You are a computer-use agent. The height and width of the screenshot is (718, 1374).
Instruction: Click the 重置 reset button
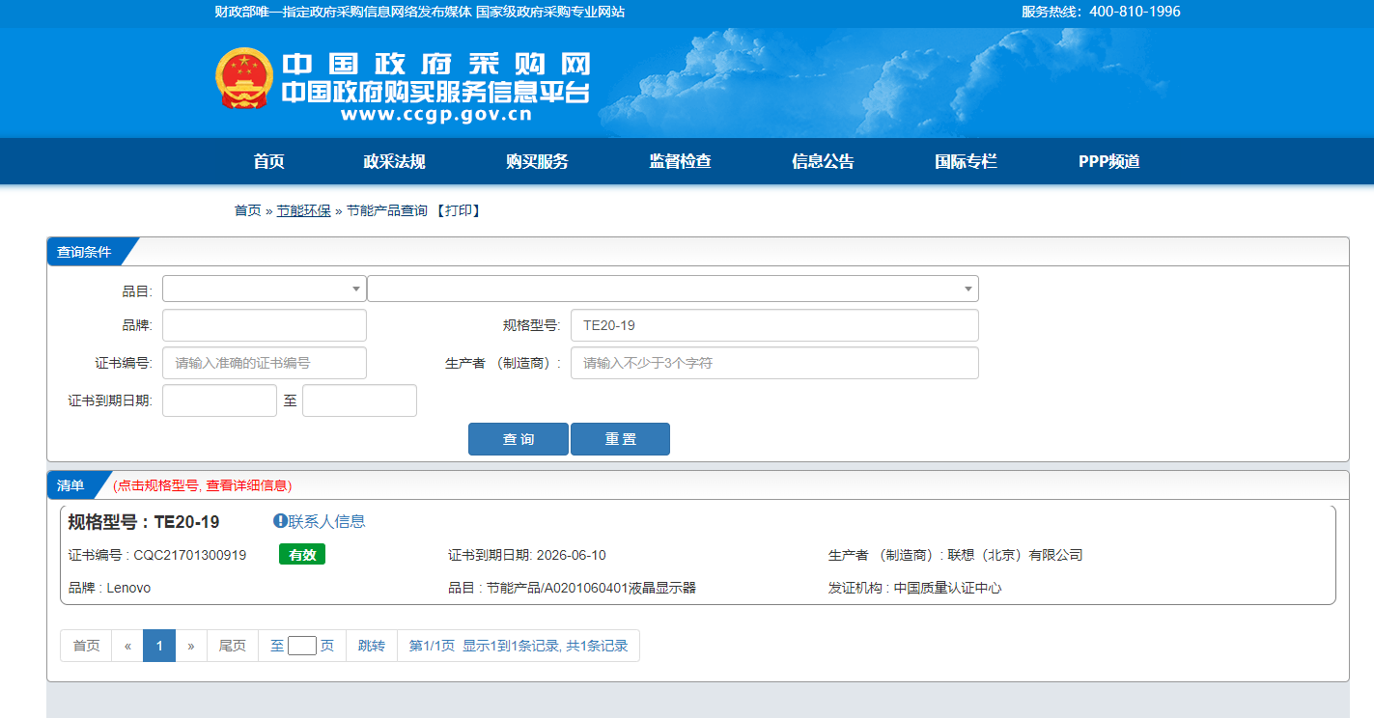[620, 438]
